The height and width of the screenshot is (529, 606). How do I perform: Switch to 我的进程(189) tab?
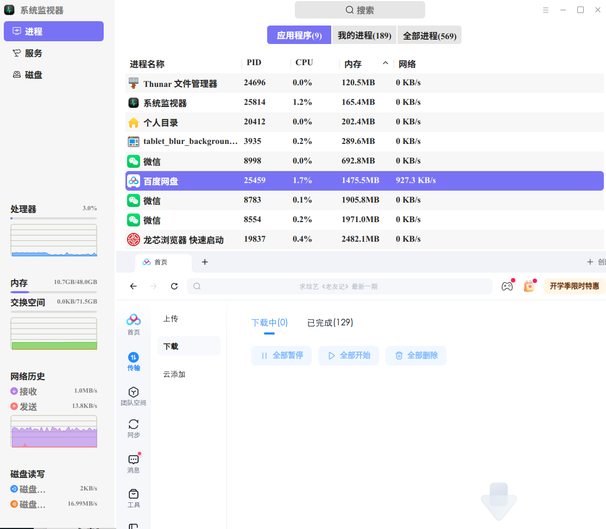364,35
